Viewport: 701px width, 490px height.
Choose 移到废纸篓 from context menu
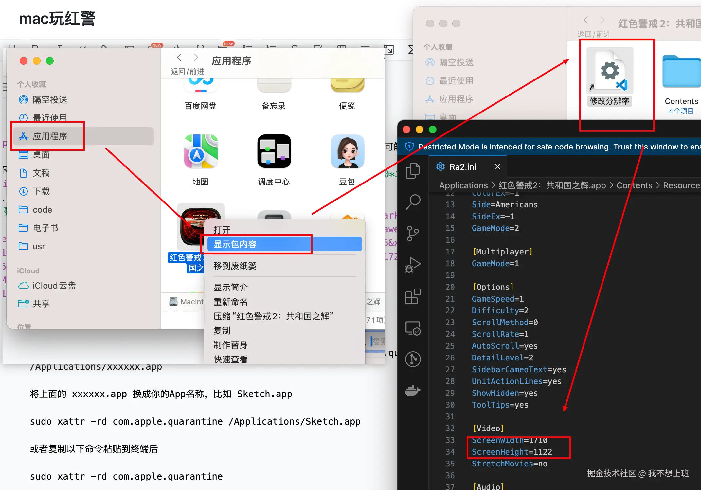pos(235,266)
